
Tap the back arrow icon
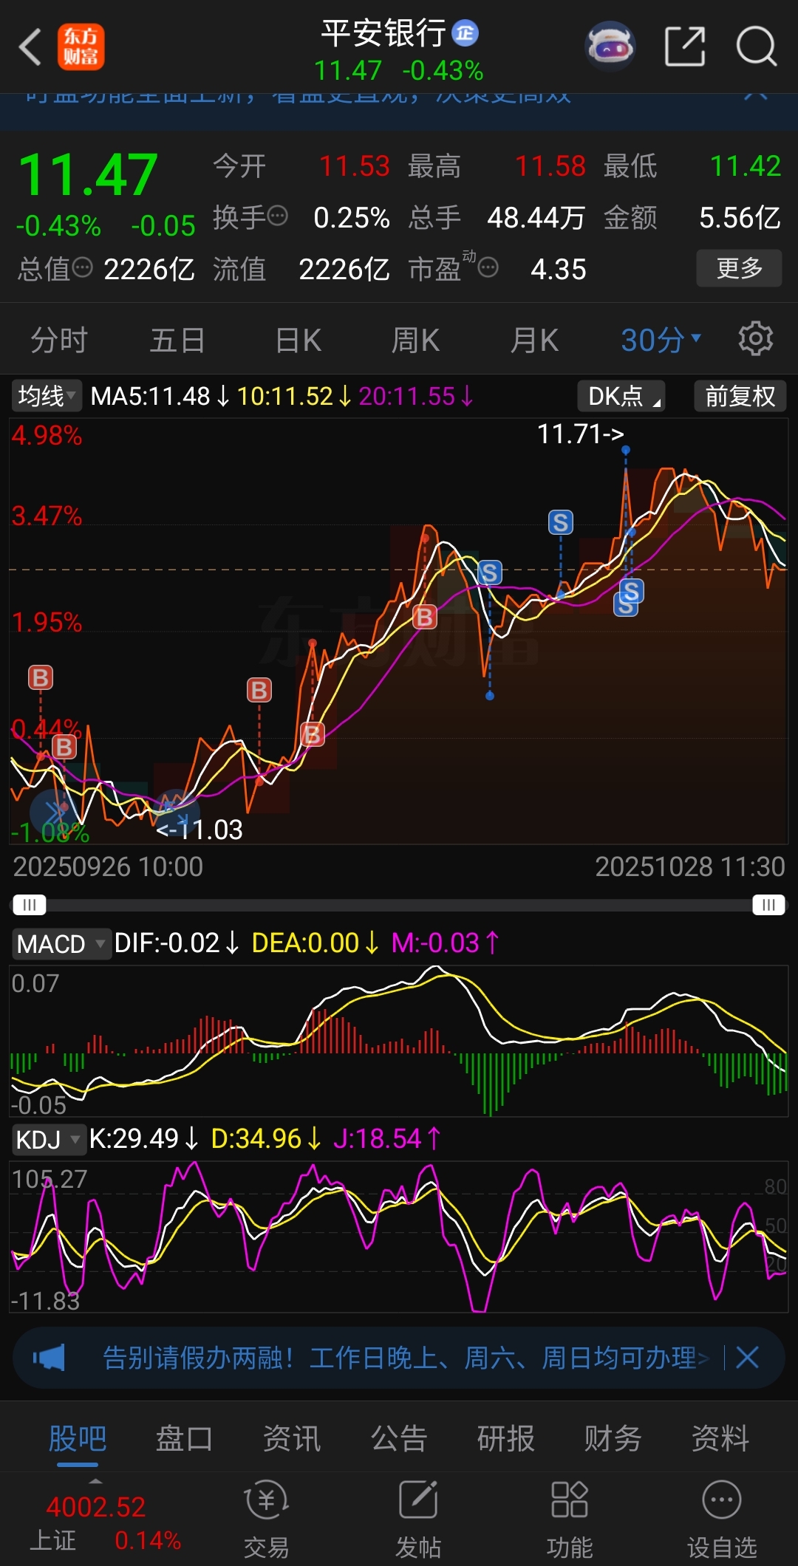pos(30,47)
